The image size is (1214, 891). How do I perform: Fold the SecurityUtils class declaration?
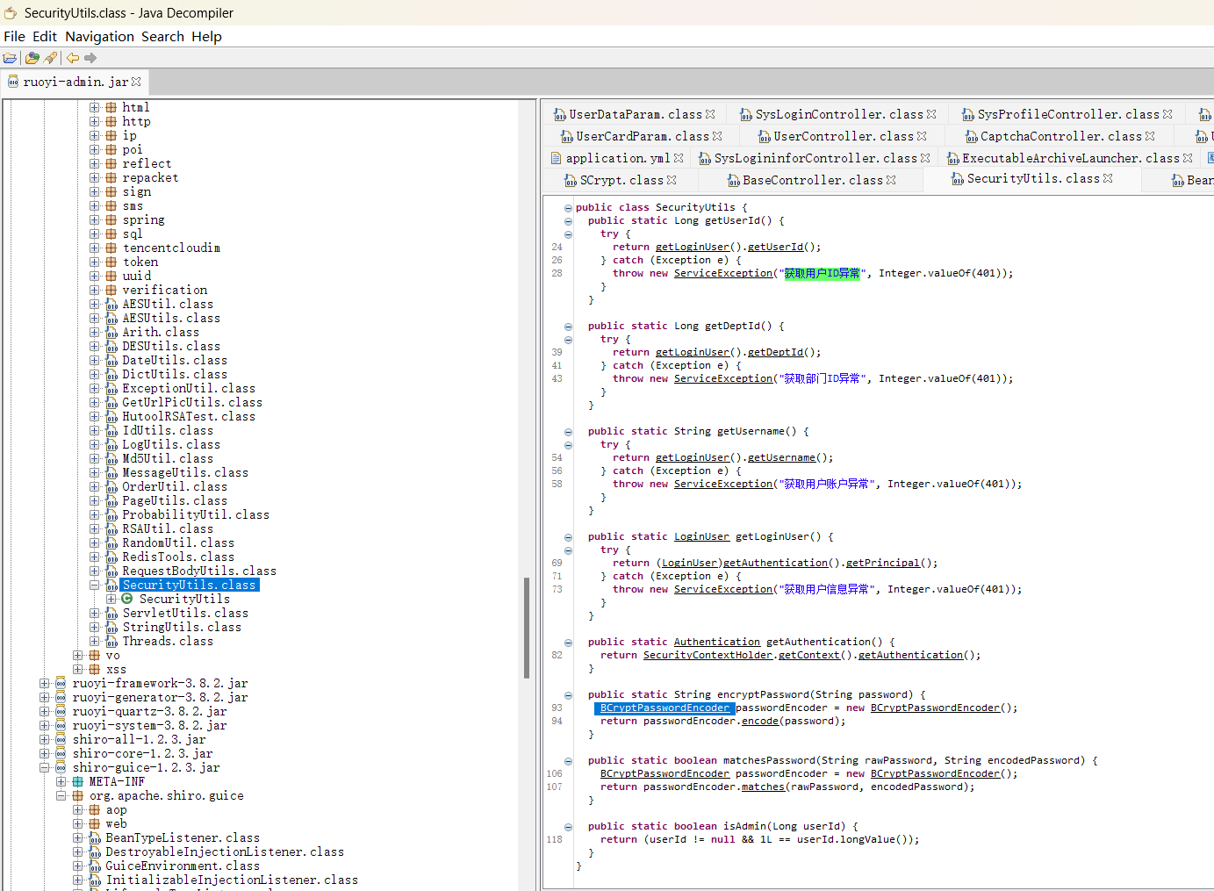568,208
